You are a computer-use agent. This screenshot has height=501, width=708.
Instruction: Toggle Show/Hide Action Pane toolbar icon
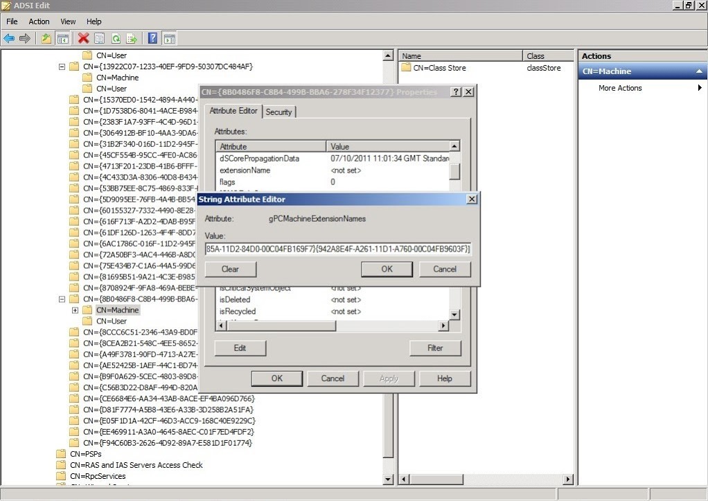point(169,38)
